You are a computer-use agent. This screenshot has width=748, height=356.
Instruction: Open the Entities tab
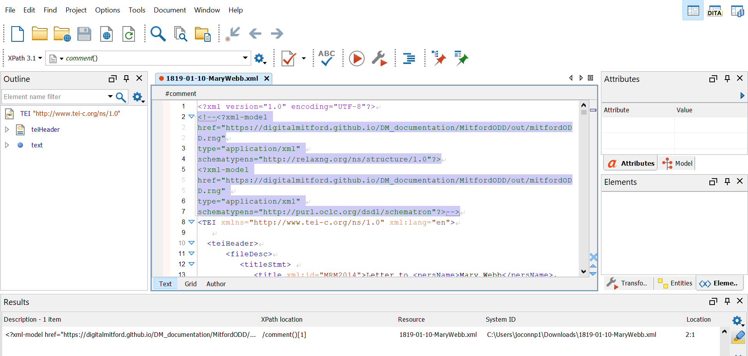[675, 283]
